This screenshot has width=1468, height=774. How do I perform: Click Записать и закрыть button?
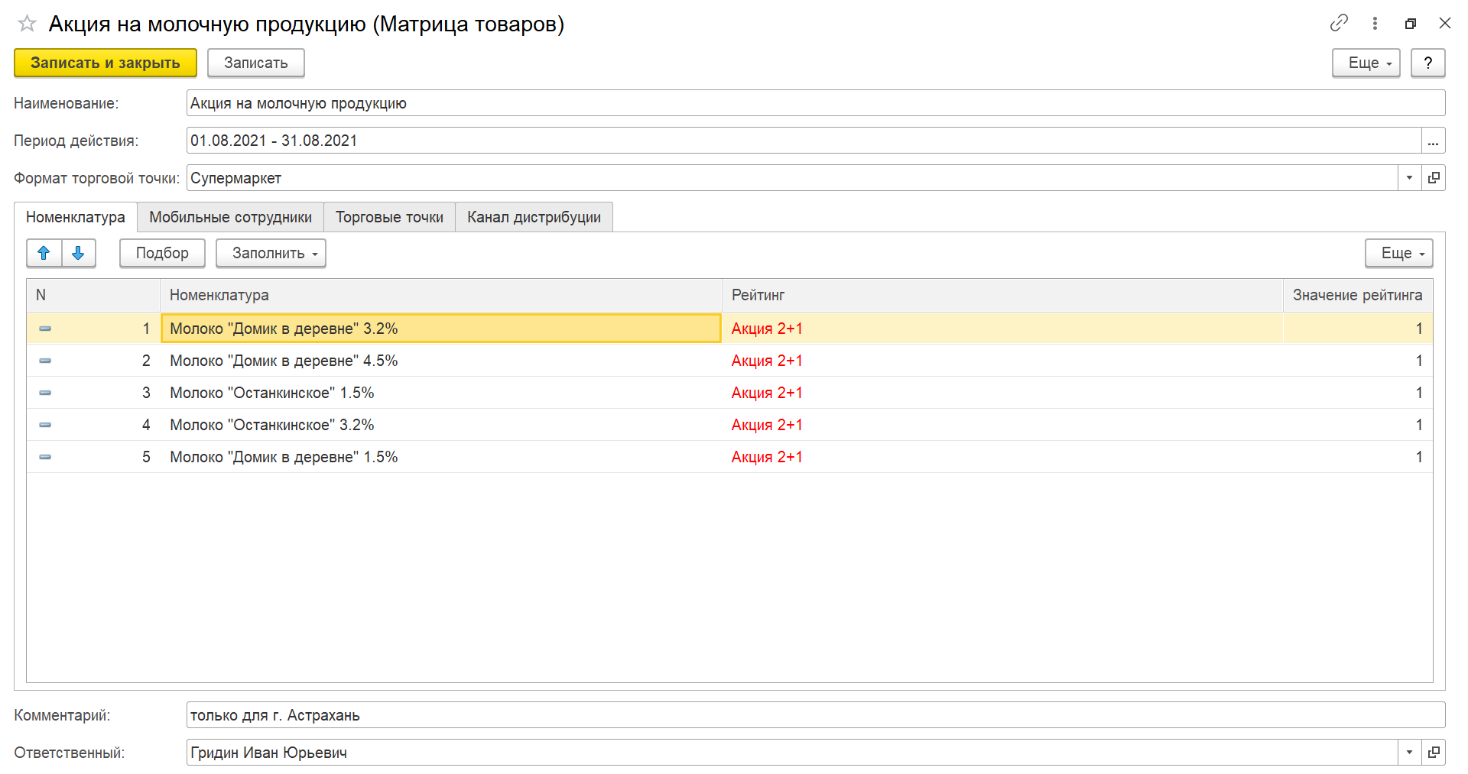coord(106,63)
